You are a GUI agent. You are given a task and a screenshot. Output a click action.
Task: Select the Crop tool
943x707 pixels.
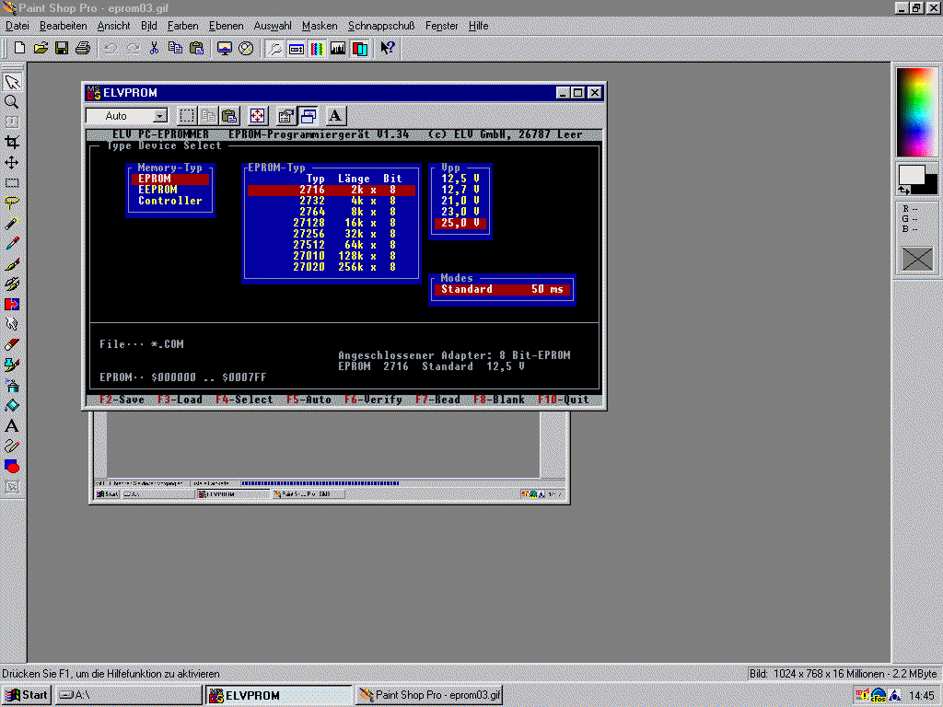pos(12,142)
